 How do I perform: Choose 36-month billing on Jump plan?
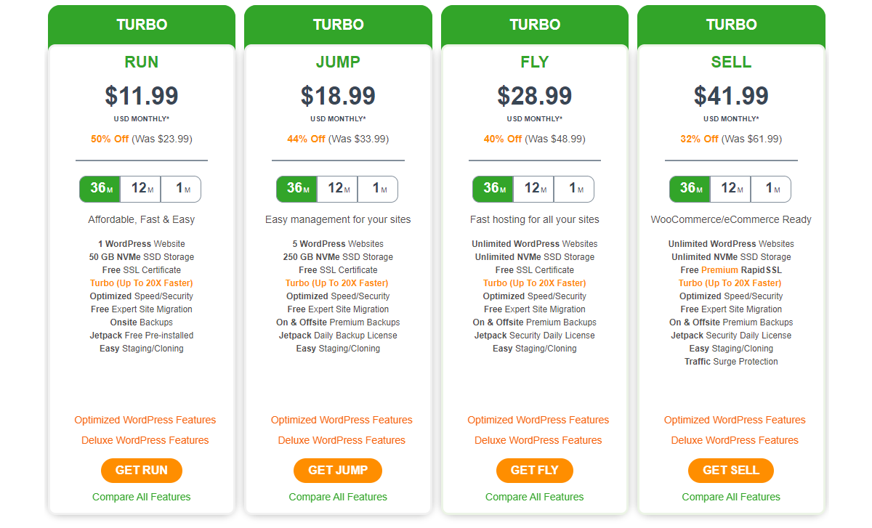point(296,189)
